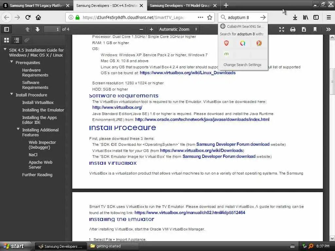Open the Downloads panel

[x=295, y=17]
